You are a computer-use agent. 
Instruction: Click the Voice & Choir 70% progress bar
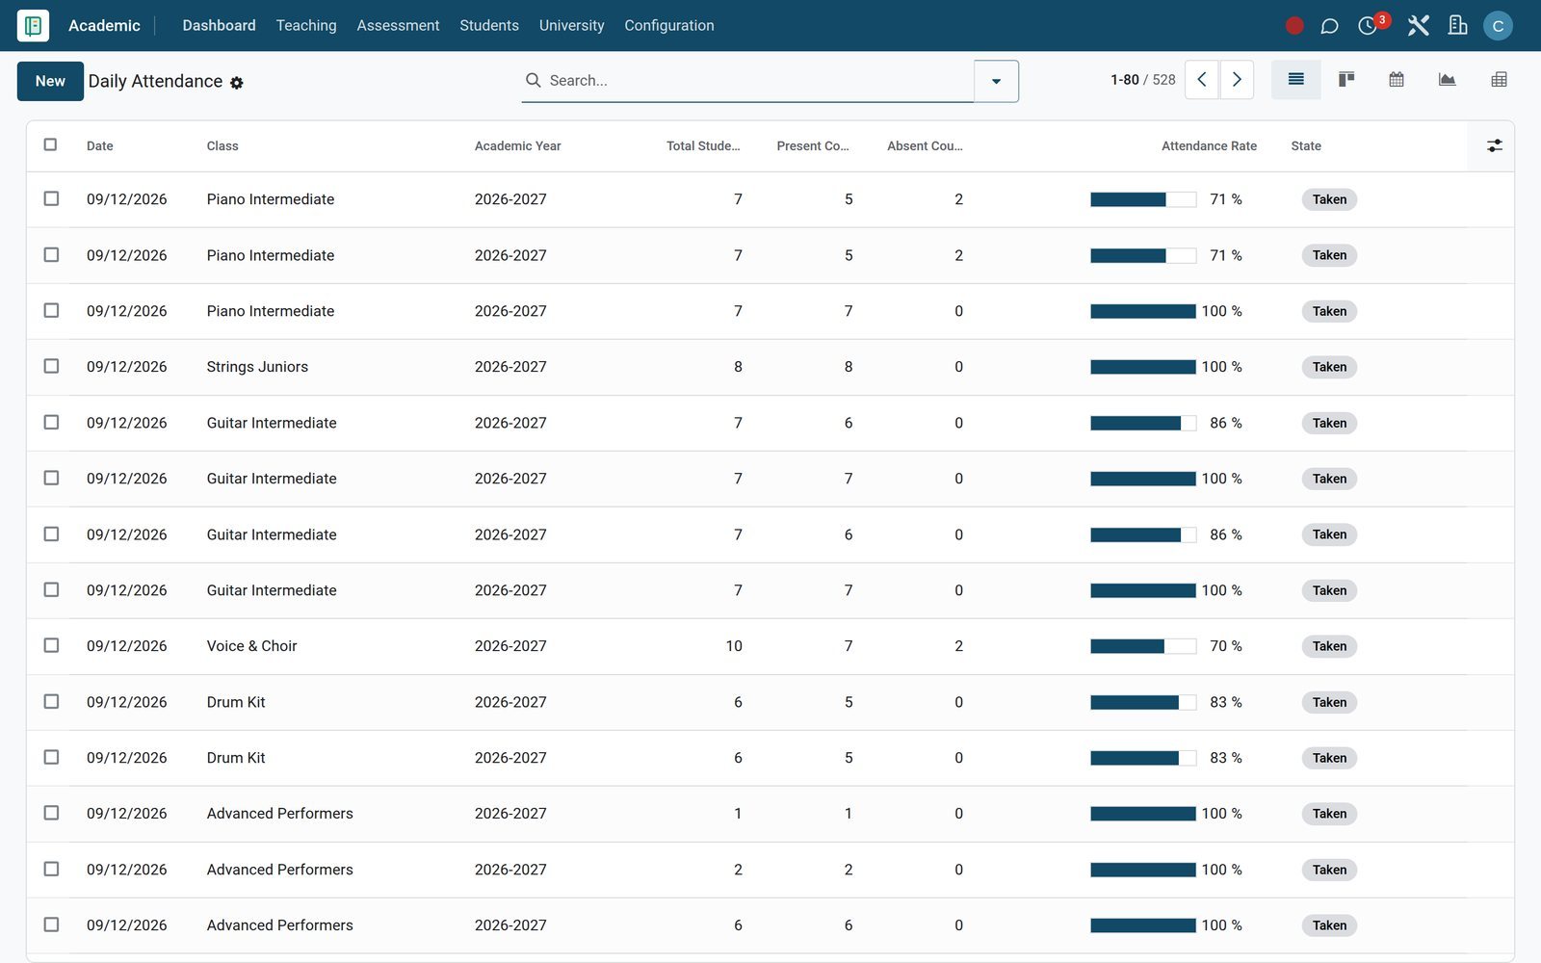(1143, 646)
